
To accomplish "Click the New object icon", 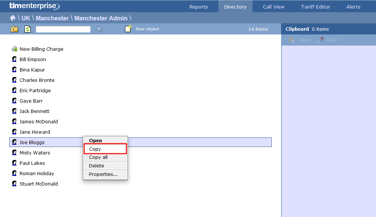I will click(128, 29).
